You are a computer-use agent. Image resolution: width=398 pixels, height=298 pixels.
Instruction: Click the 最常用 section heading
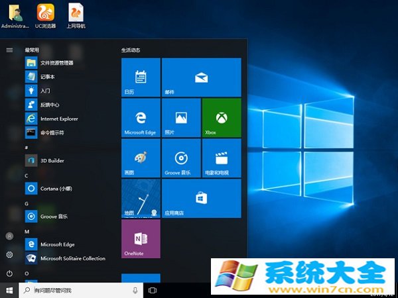(x=32, y=50)
